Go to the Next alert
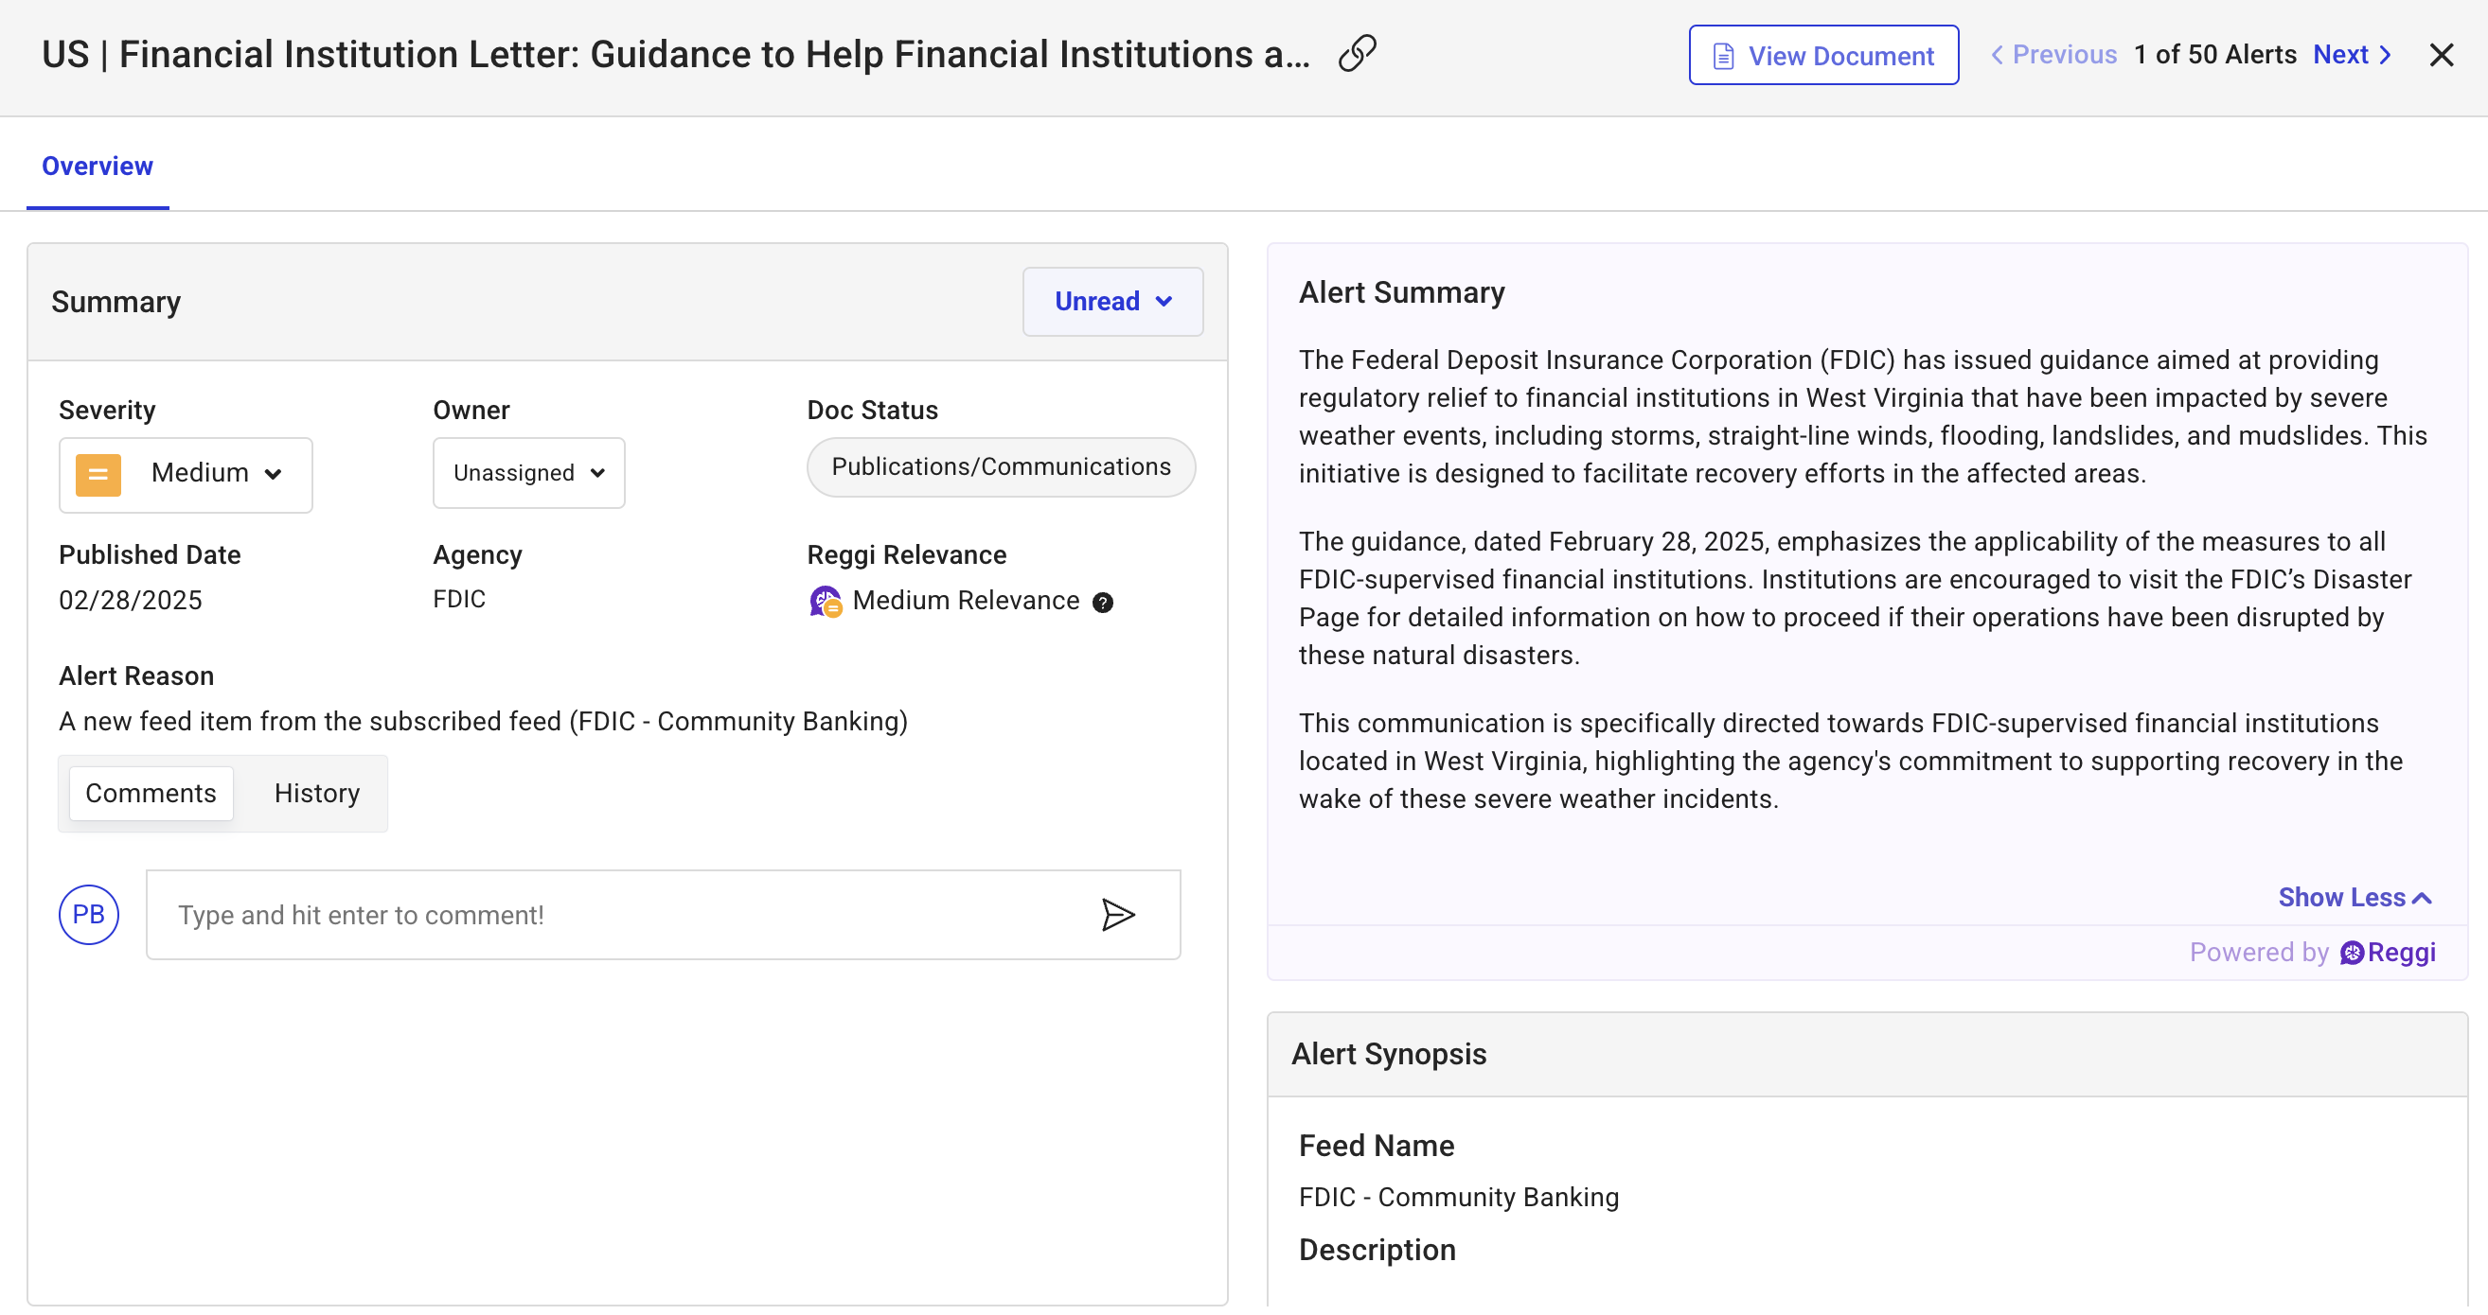This screenshot has width=2488, height=1315. 2352,55
